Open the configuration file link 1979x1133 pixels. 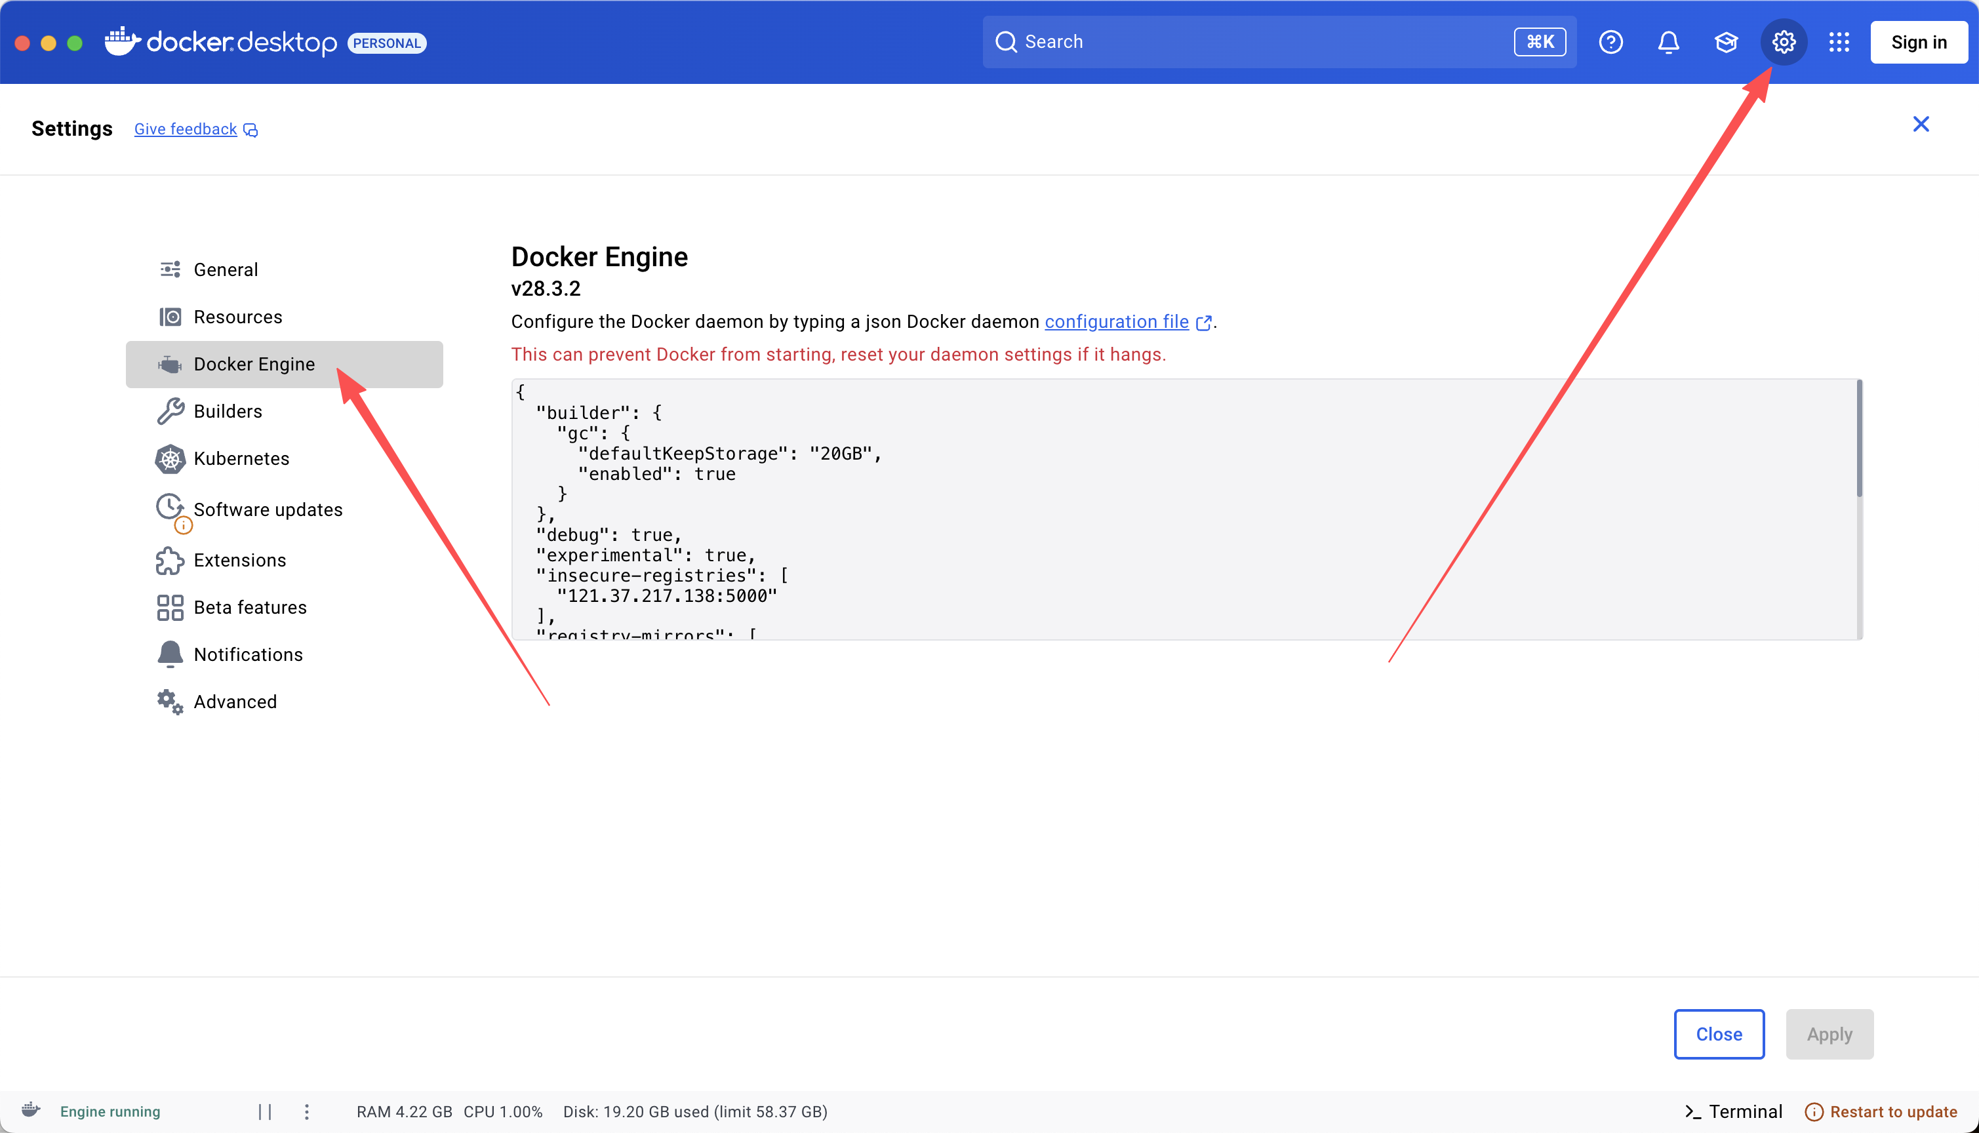1116,321
